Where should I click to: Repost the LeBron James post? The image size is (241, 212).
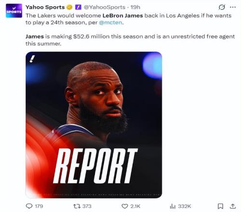coord(77,206)
